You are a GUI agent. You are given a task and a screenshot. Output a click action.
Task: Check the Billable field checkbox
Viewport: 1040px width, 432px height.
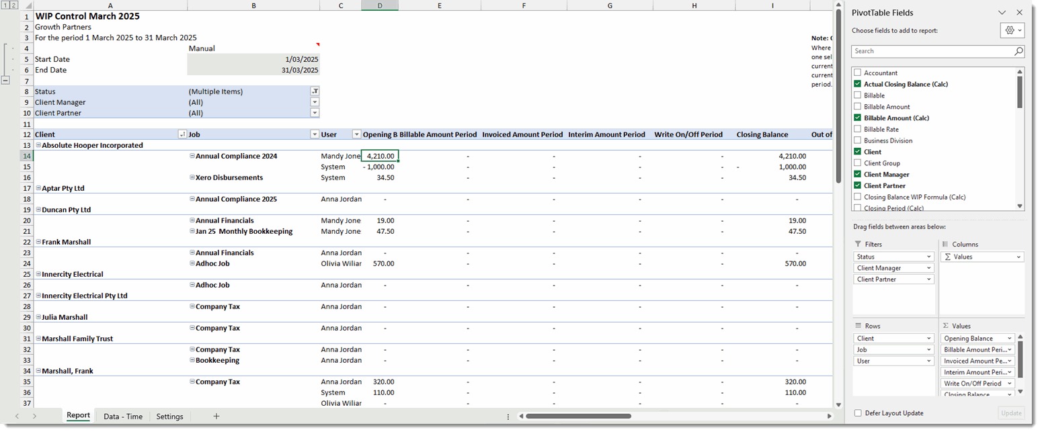[x=857, y=95]
